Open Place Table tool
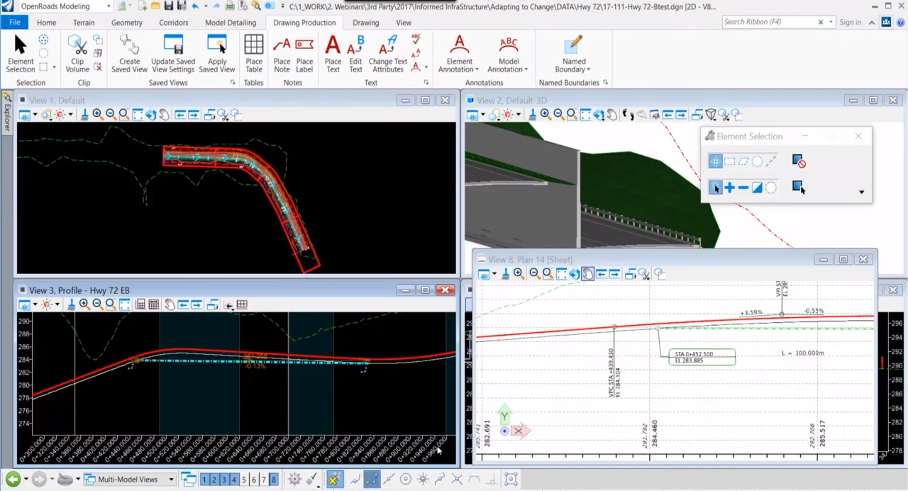 click(254, 53)
